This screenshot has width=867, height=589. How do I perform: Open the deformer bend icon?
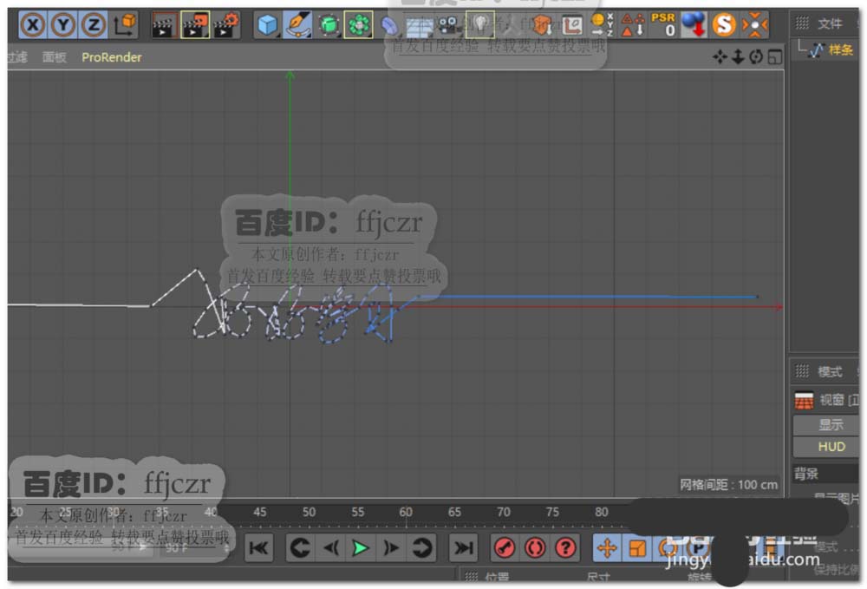click(389, 25)
